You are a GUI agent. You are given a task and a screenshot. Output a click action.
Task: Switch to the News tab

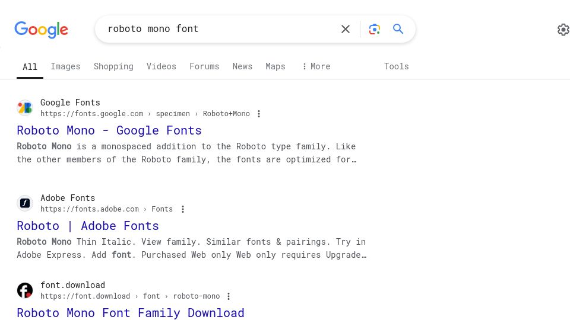coord(242,66)
